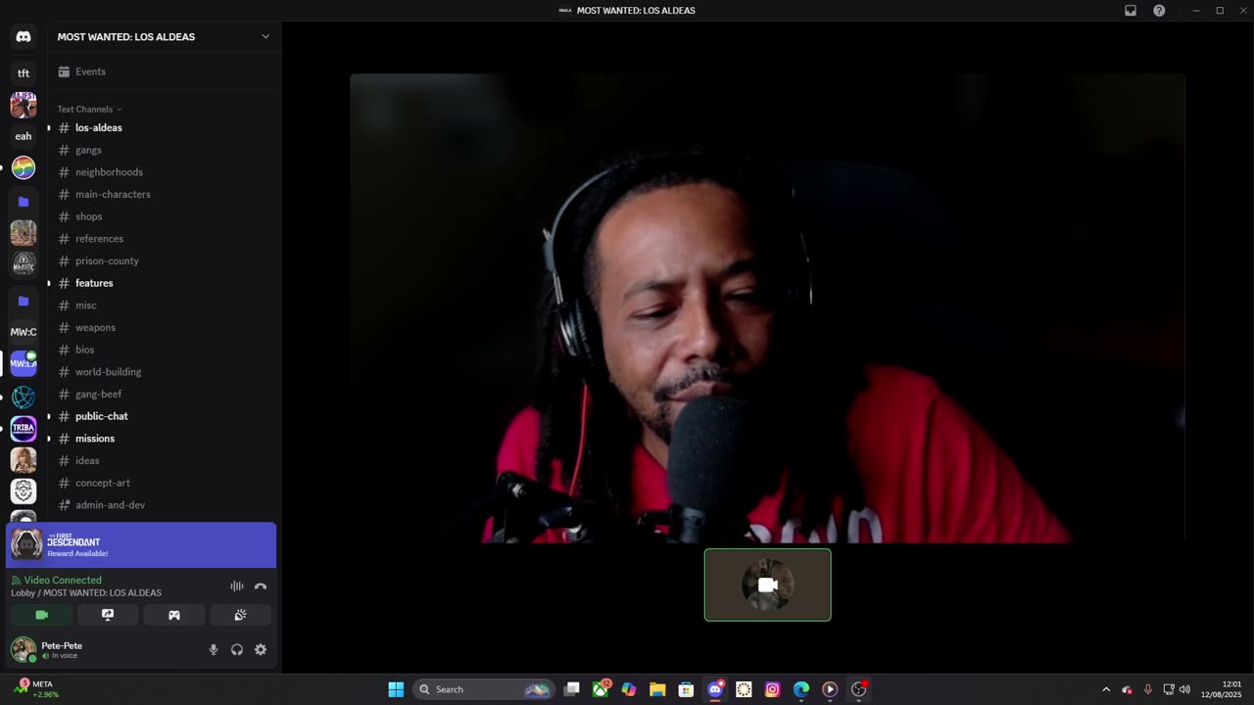Screen dimensions: 1254x705
Task: Expand the second purple server folder
Action: pos(24,301)
